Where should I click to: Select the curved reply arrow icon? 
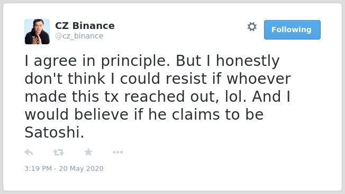click(x=29, y=152)
